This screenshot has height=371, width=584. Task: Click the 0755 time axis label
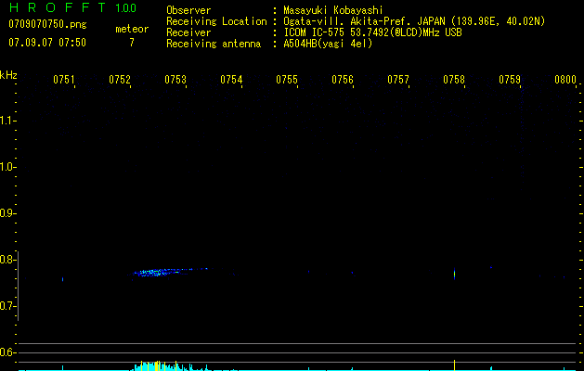[x=287, y=79]
